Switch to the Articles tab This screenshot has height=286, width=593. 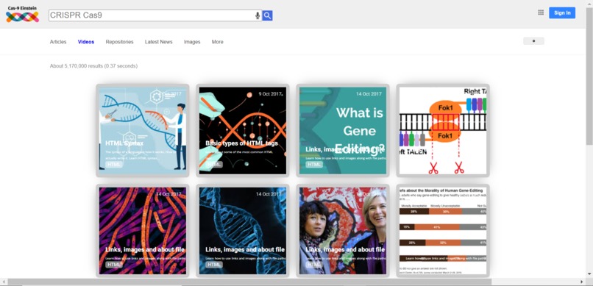point(58,42)
